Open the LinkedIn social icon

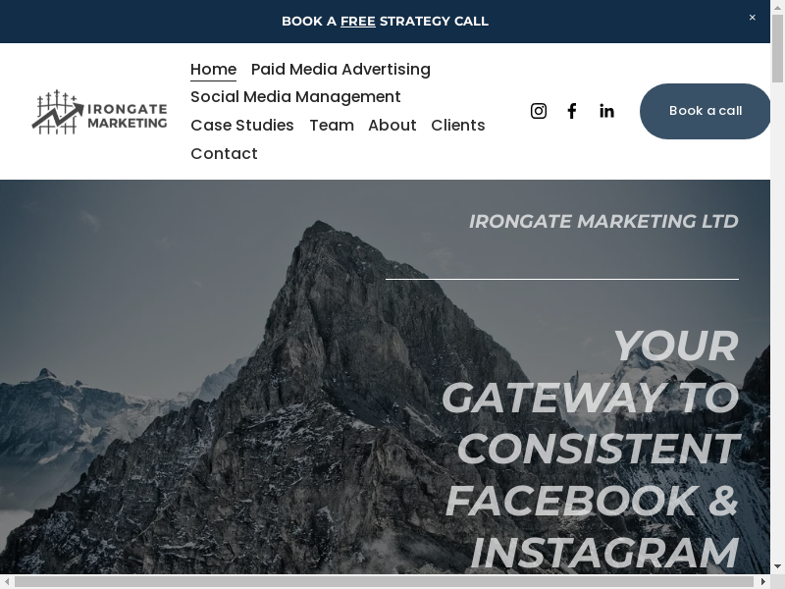(606, 111)
